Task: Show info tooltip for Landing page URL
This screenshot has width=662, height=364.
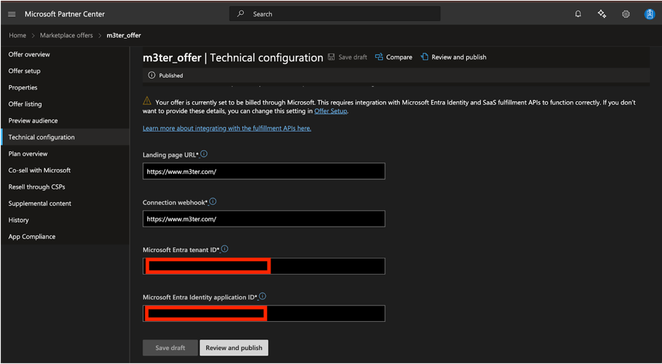Action: 204,154
